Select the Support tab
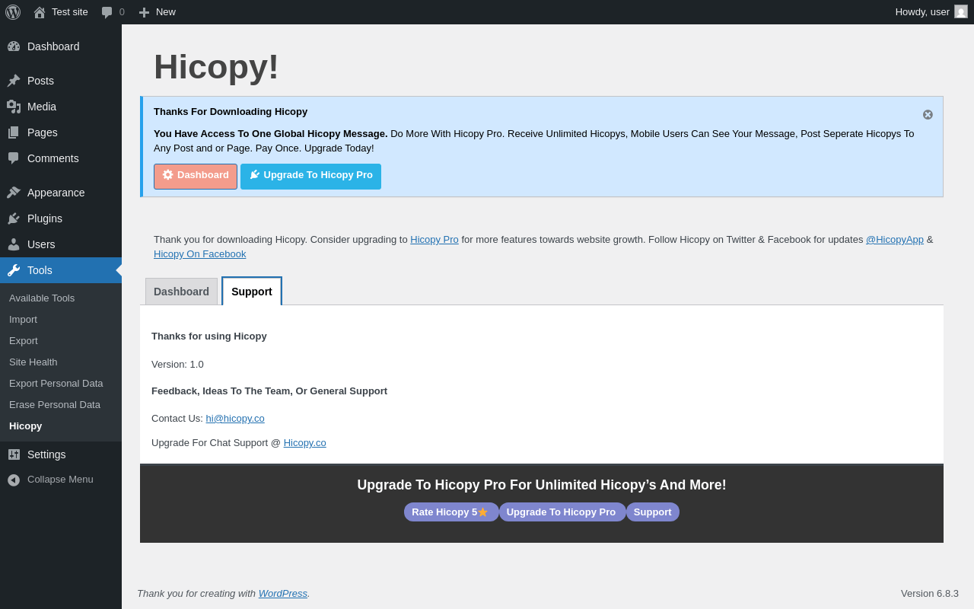The image size is (974, 609). click(x=252, y=292)
